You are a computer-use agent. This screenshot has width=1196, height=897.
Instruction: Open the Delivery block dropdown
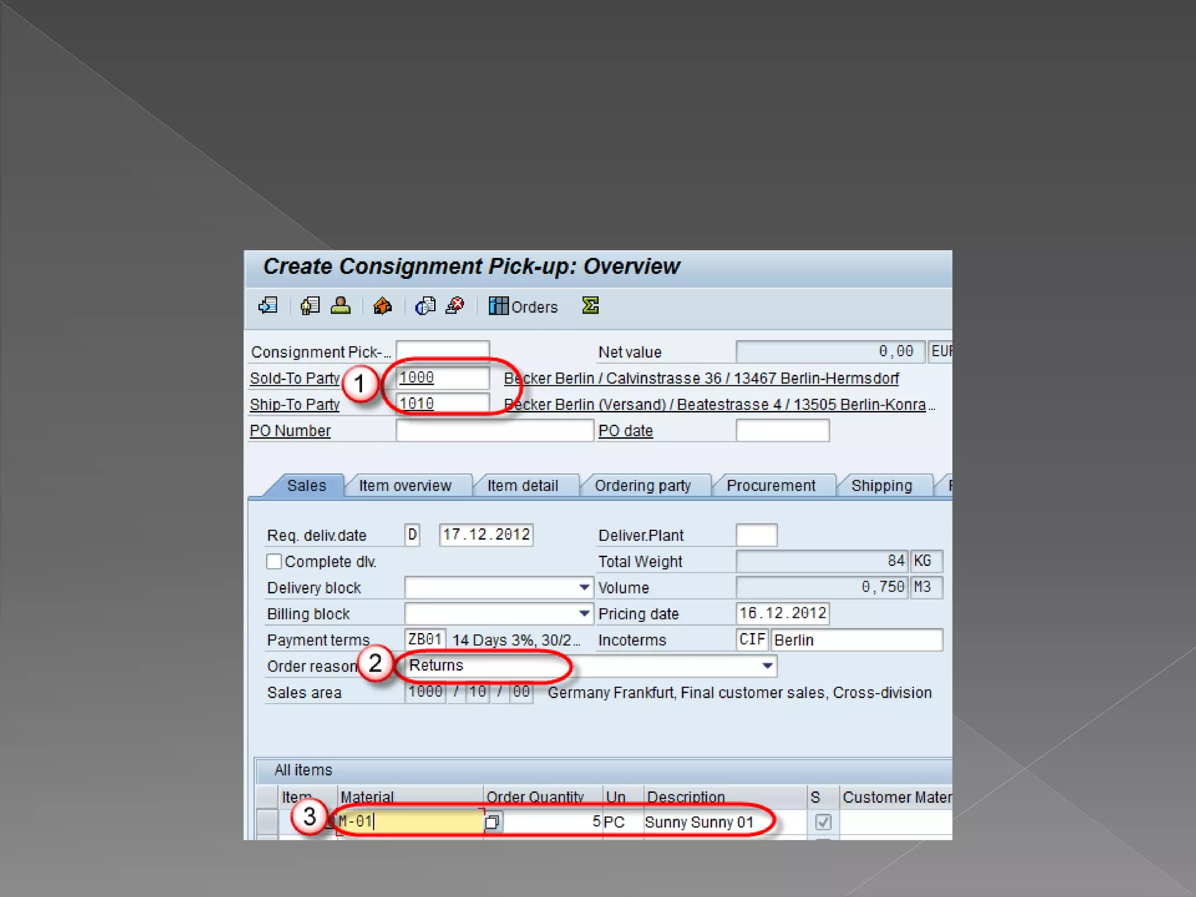pyautogui.click(x=584, y=587)
